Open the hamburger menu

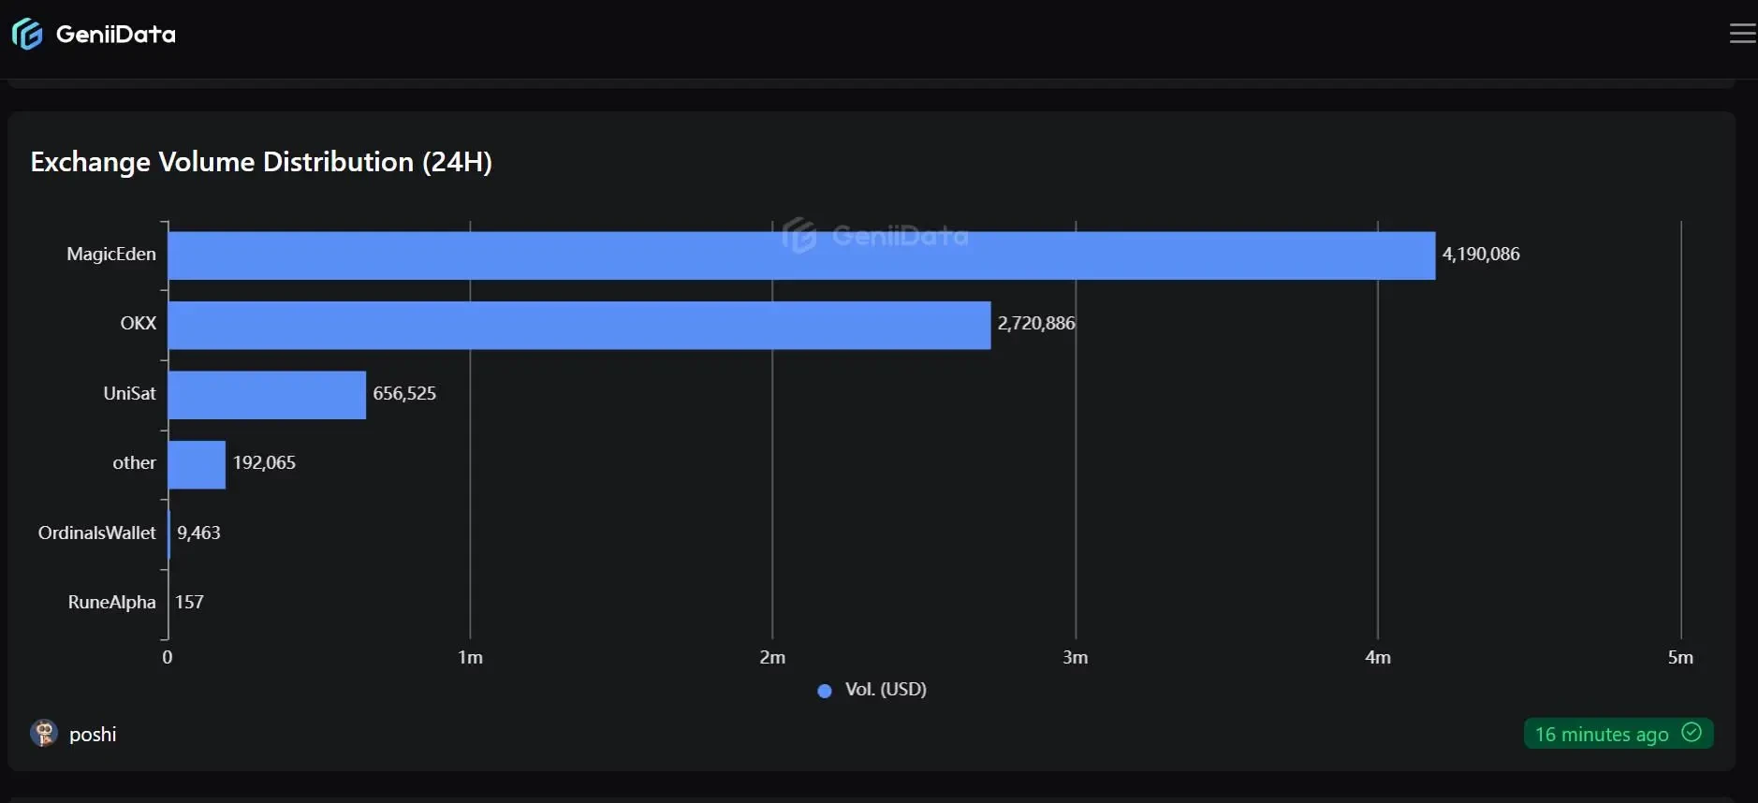[x=1741, y=35]
